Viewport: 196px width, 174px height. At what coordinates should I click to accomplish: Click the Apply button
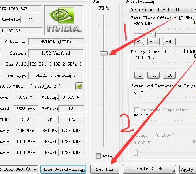click(188, 169)
